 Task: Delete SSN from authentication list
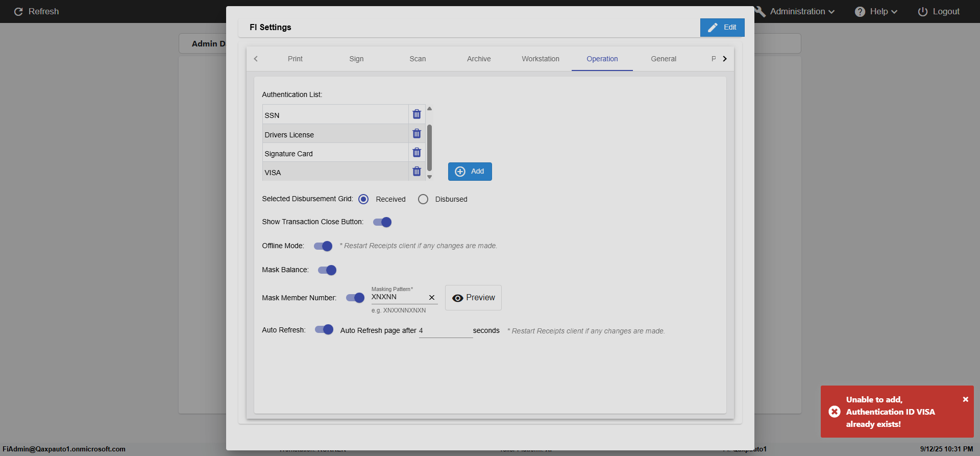[416, 114]
